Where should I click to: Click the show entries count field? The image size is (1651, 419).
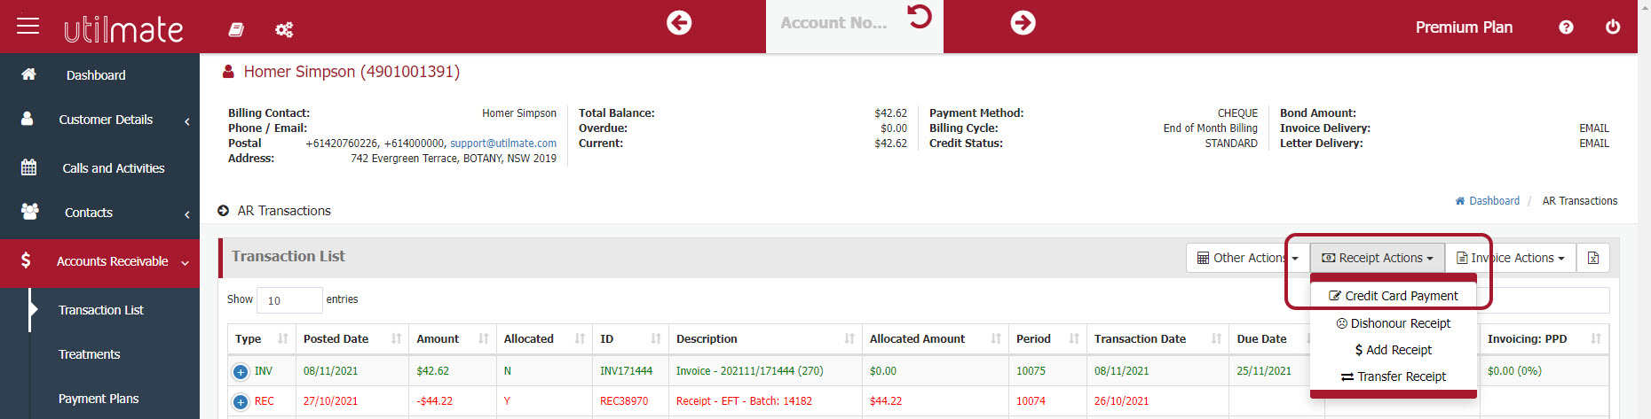click(x=289, y=300)
